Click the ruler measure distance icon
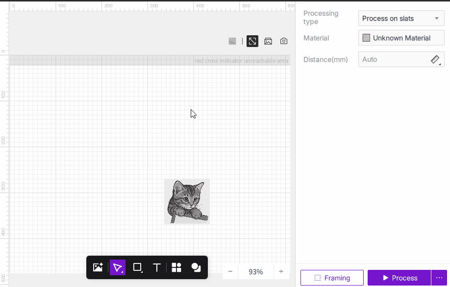 [x=435, y=59]
